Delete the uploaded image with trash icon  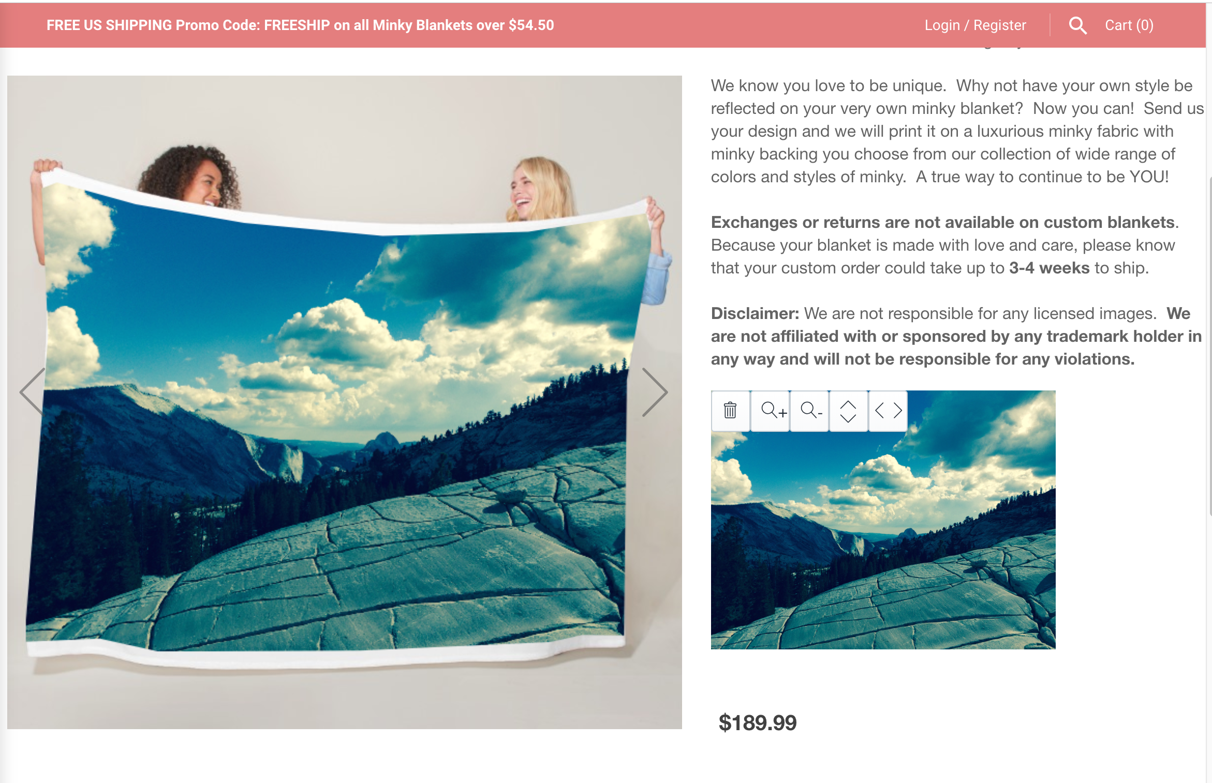(x=730, y=411)
